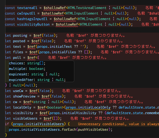Click HTMLTextAreaElement type in first line
Screen dimensions: 159x138
point(87,8)
